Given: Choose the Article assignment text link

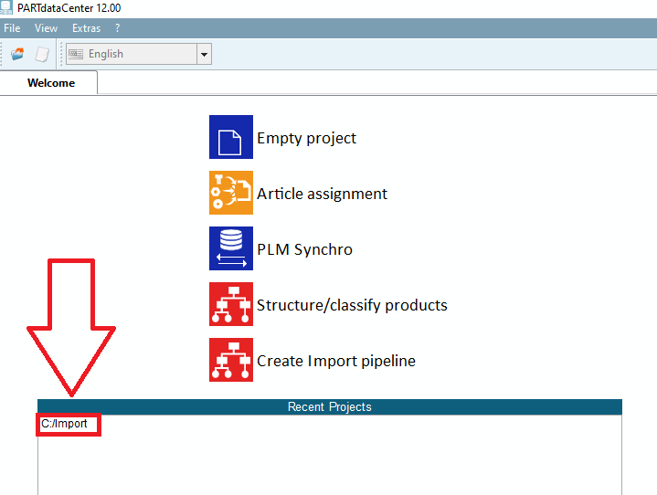Looking at the screenshot, I should (x=322, y=194).
